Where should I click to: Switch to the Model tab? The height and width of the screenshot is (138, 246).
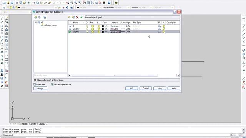(24, 124)
